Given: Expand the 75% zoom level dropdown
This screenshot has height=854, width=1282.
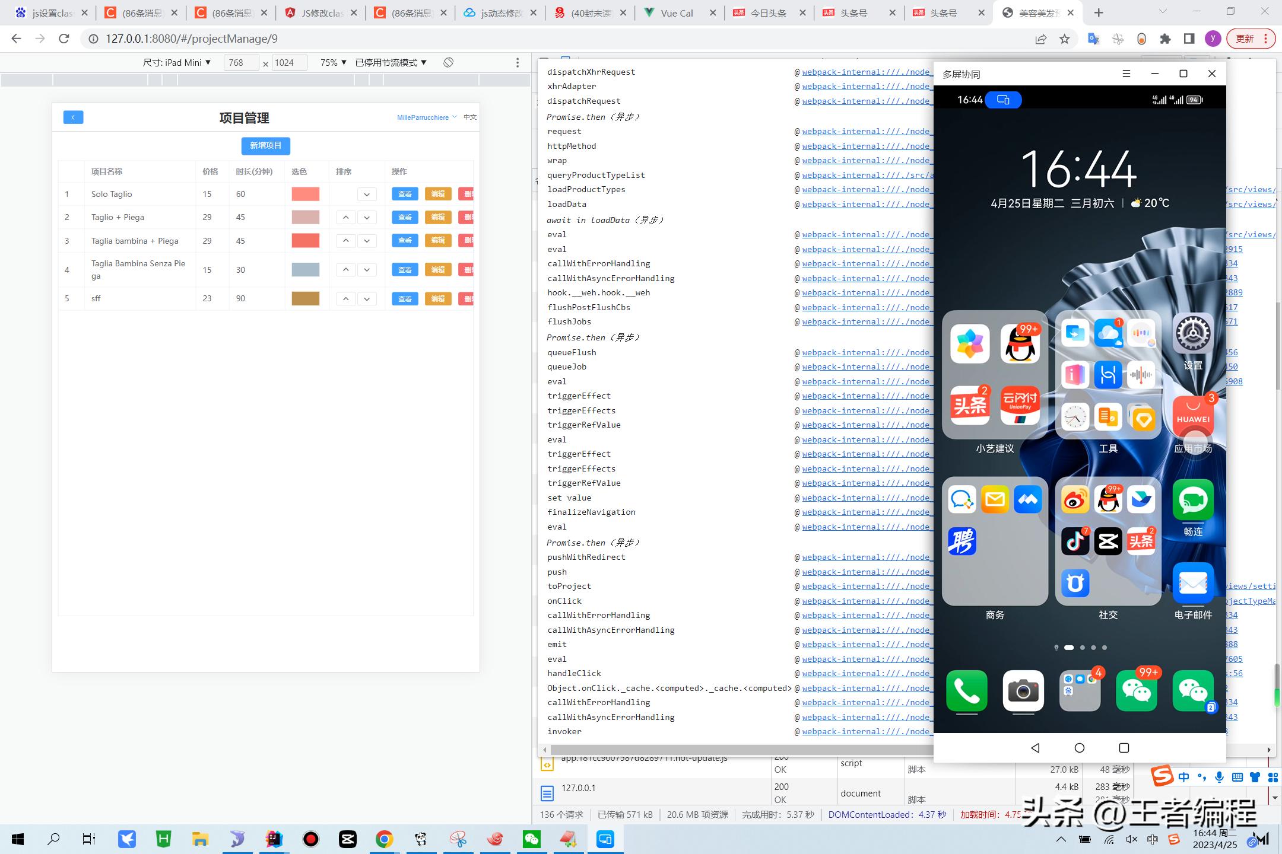Looking at the screenshot, I should tap(333, 62).
